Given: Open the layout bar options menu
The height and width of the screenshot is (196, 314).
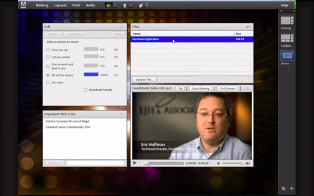Looking at the screenshot, I should [x=282, y=11].
